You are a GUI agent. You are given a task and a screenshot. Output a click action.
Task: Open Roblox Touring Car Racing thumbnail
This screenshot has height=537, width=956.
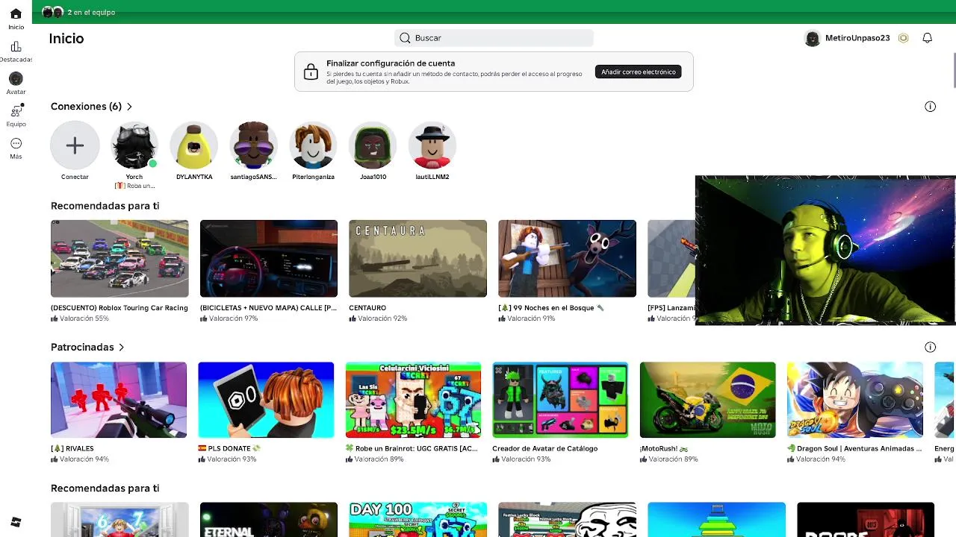point(119,258)
